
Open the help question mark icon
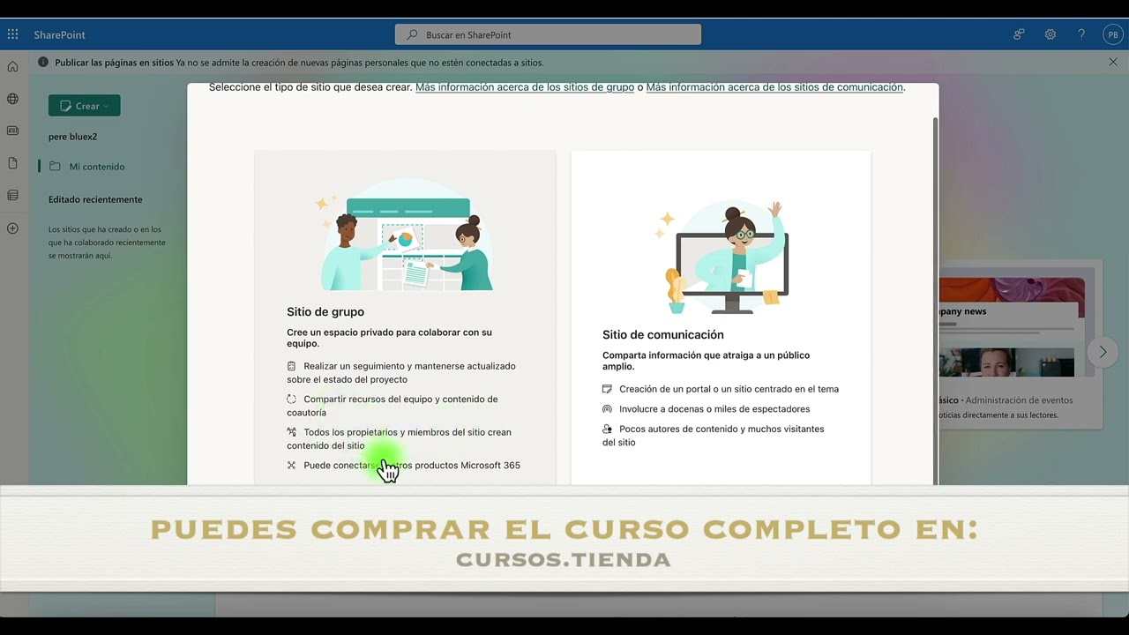pos(1081,34)
